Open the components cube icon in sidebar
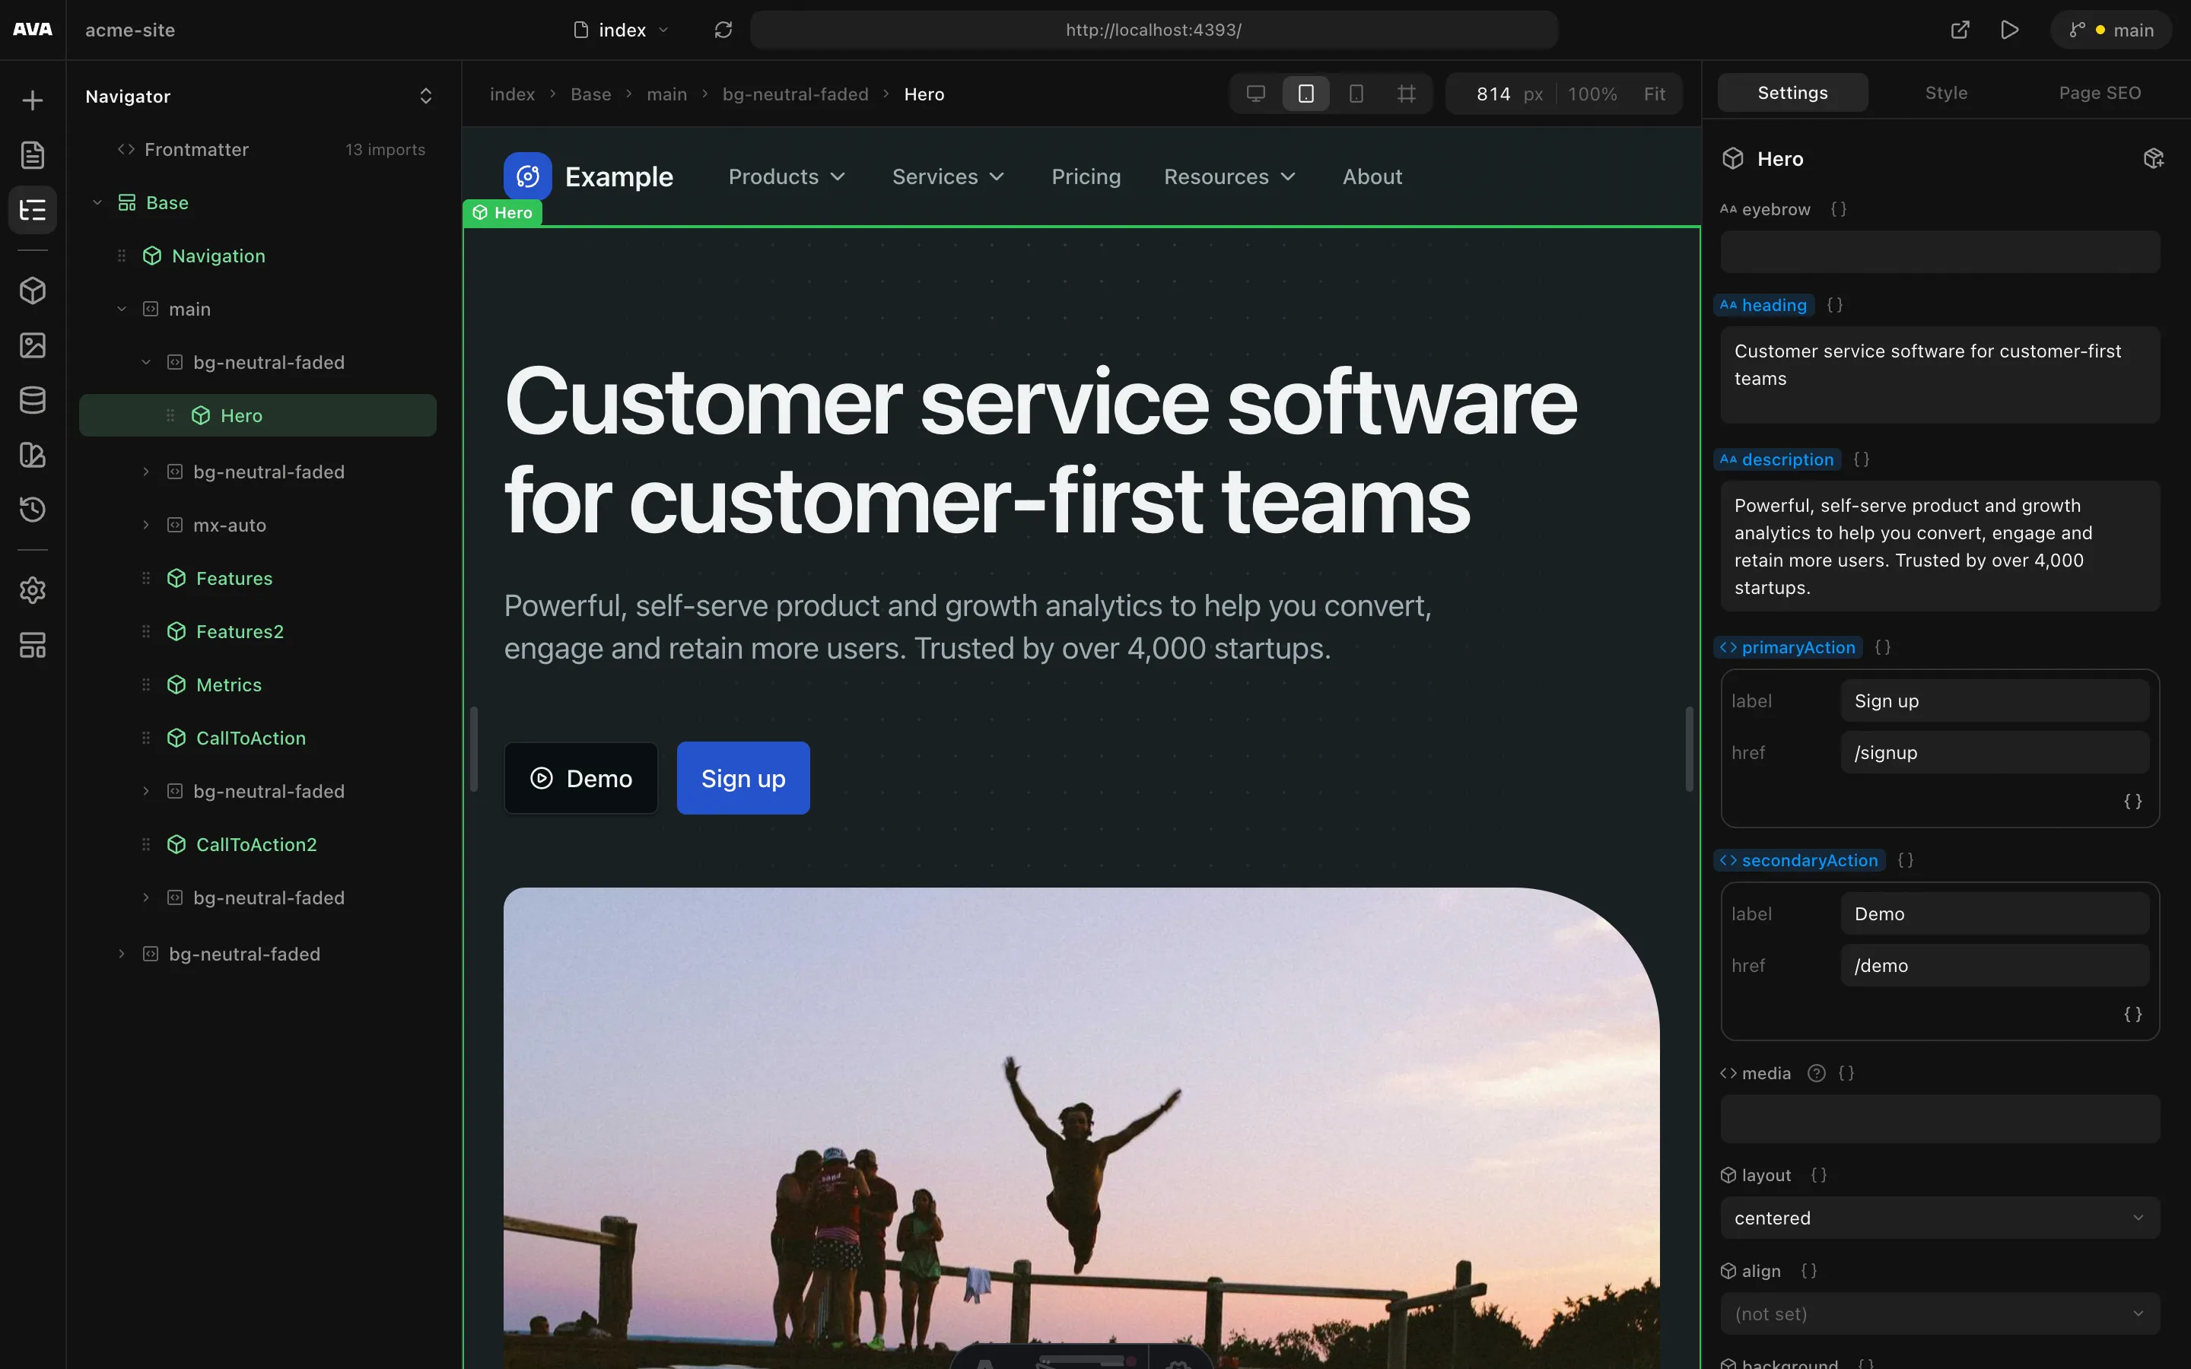Screen dimensions: 2191x1369 tap(33, 291)
